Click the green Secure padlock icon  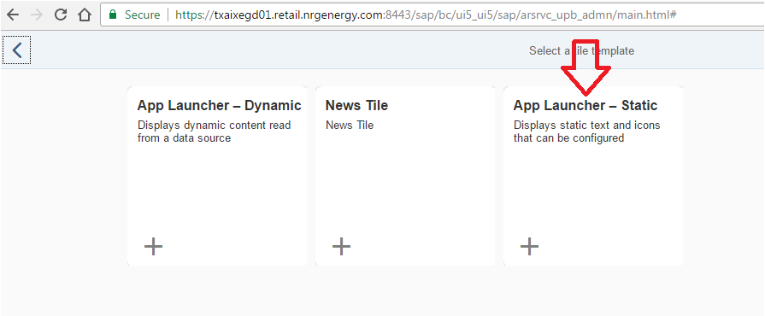pyautogui.click(x=113, y=15)
